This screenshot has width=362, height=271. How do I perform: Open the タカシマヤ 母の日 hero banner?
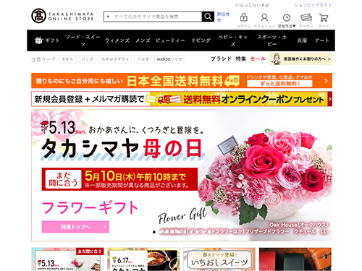click(x=182, y=176)
